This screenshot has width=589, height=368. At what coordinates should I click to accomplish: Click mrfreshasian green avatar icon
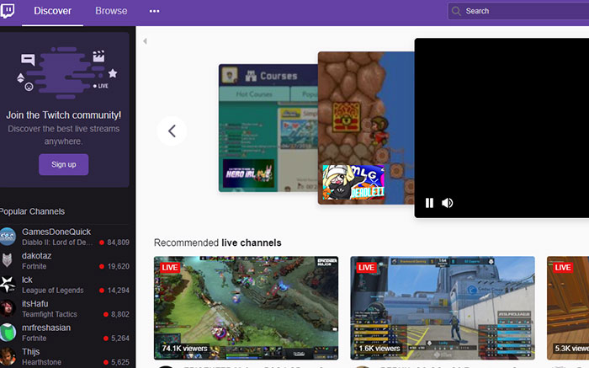click(x=7, y=333)
